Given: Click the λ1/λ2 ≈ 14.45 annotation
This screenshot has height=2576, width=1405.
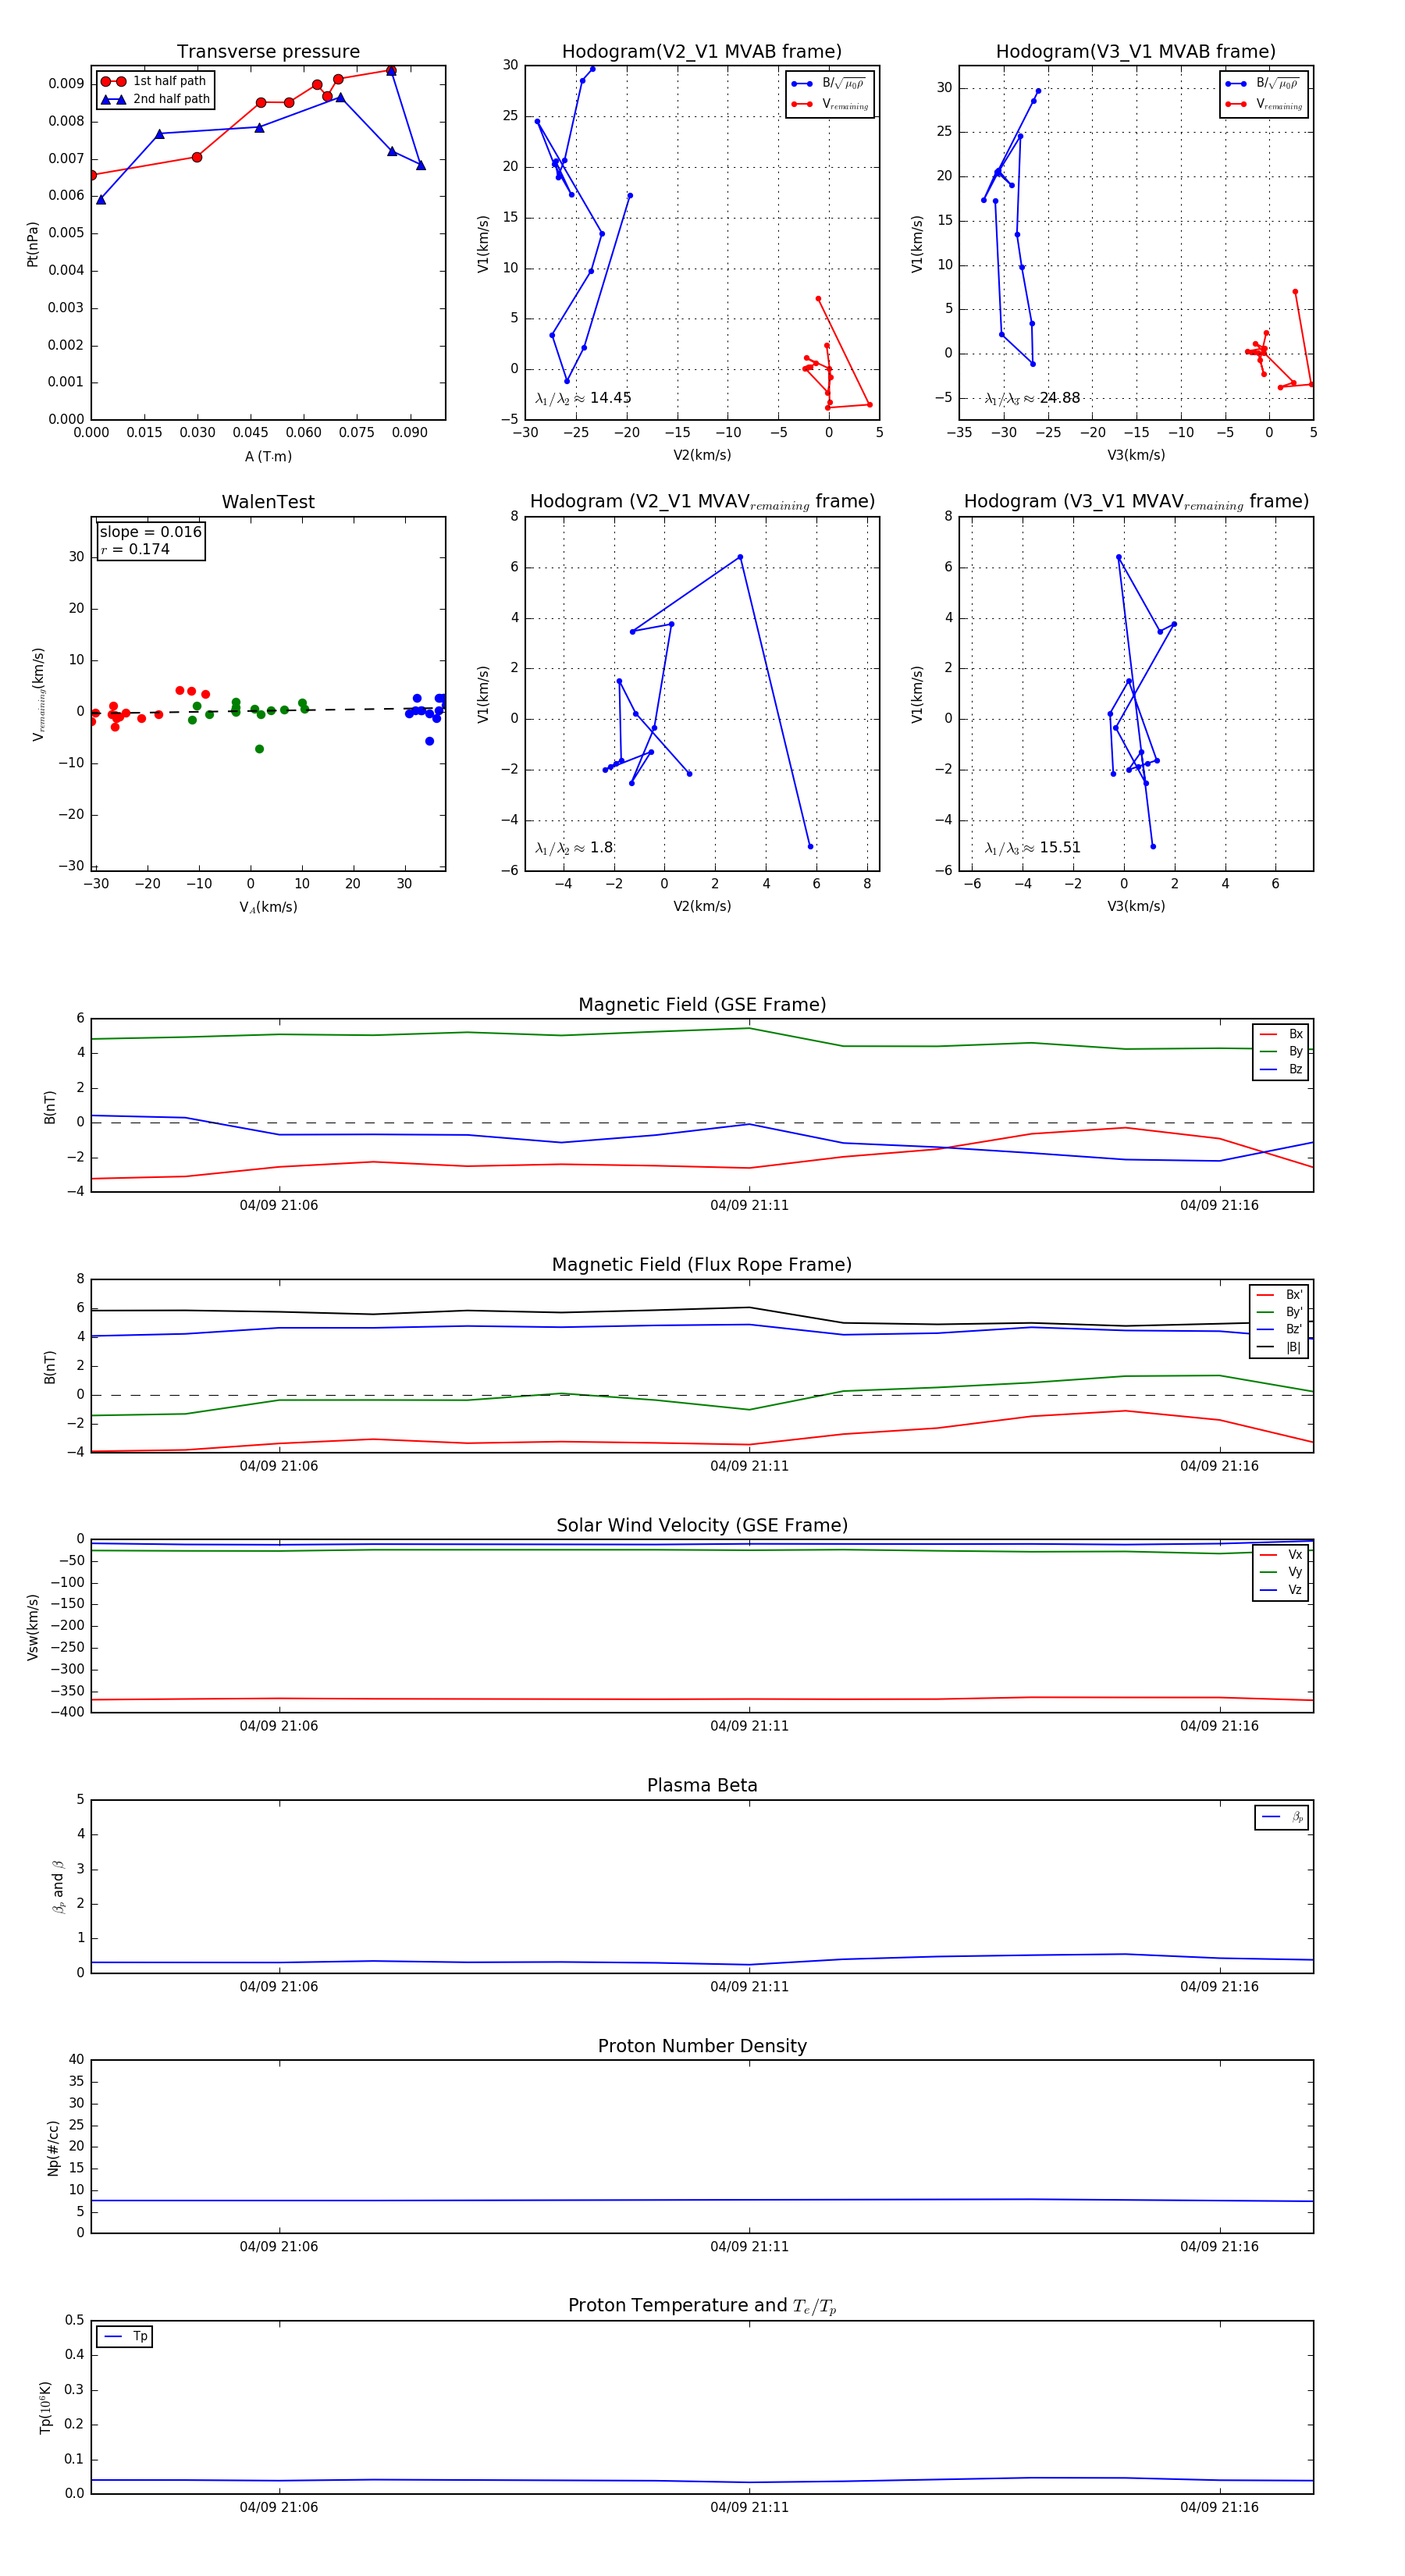Looking at the screenshot, I should click(583, 398).
